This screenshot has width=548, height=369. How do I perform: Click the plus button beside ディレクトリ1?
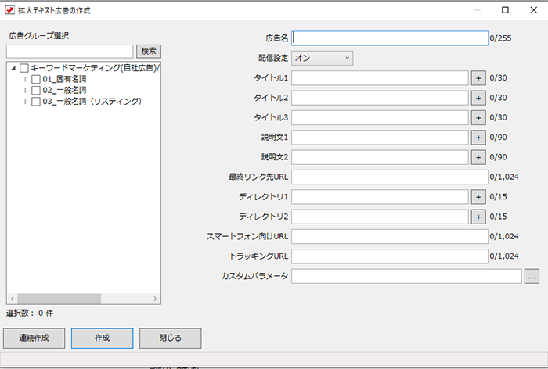(x=478, y=197)
